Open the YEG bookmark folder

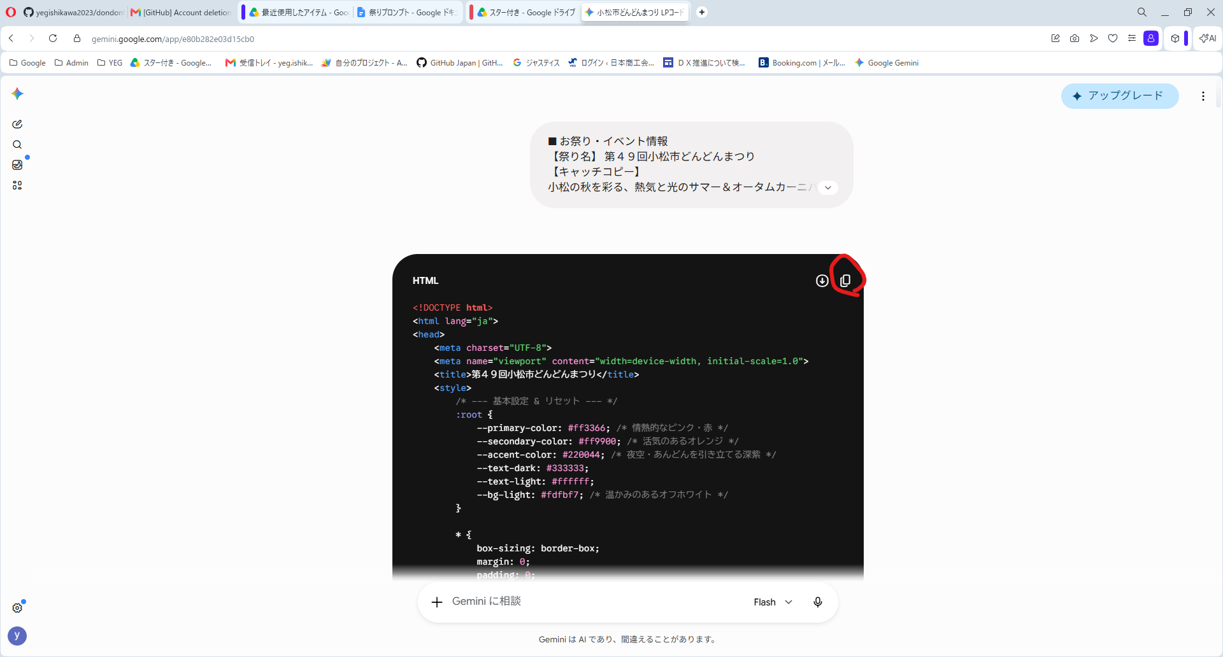click(110, 62)
